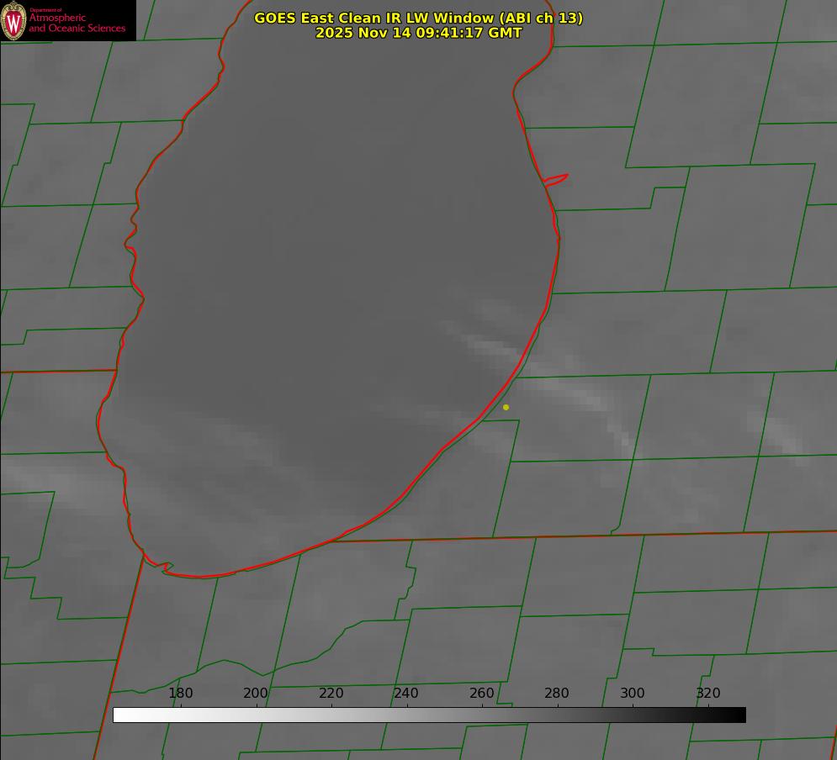Viewport: 837px width, 760px height.
Task: Pick the 220 colorbar tick label
Action: pos(331,694)
